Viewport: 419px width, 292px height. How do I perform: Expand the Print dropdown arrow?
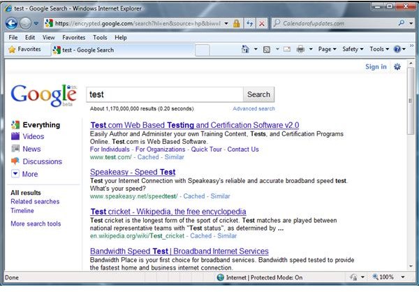pyautogui.click(x=311, y=49)
